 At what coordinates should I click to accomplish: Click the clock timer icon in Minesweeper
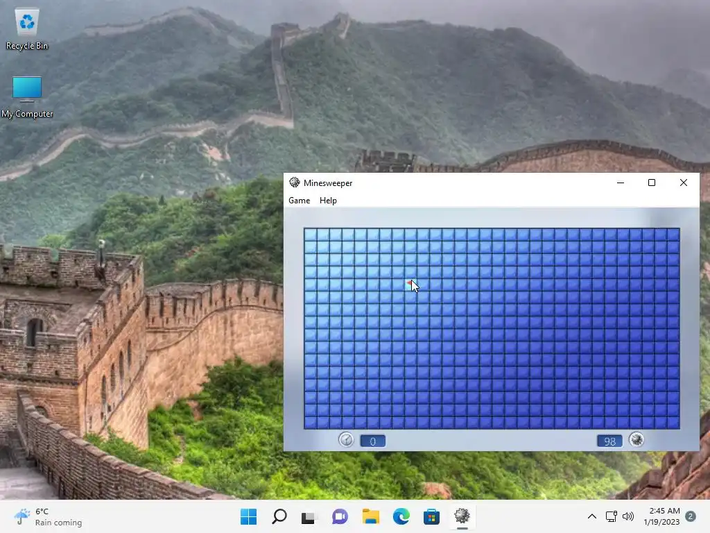pos(347,440)
